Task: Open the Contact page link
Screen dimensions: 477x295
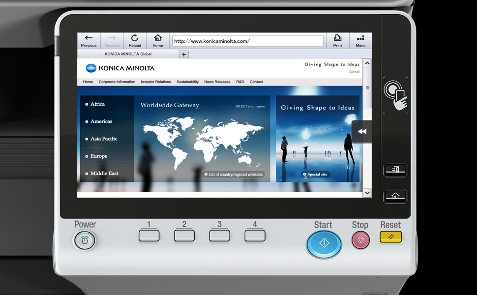Action: pos(256,82)
